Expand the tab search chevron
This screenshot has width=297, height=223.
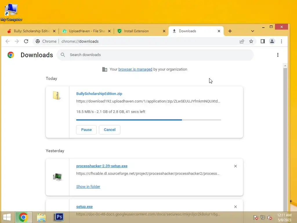coord(253,31)
